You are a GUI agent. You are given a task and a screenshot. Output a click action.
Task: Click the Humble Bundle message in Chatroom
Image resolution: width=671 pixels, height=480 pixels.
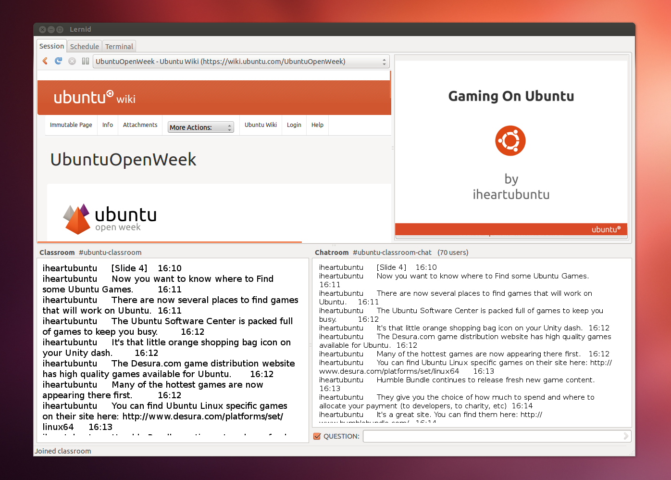coord(457,384)
